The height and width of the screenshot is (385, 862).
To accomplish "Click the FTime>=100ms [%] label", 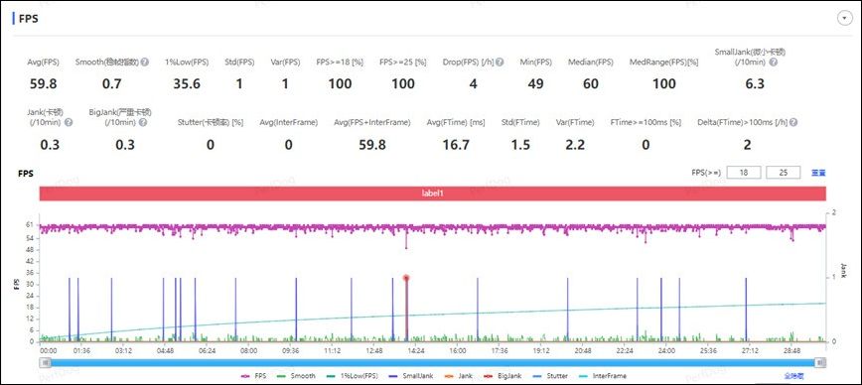I will tap(646, 122).
